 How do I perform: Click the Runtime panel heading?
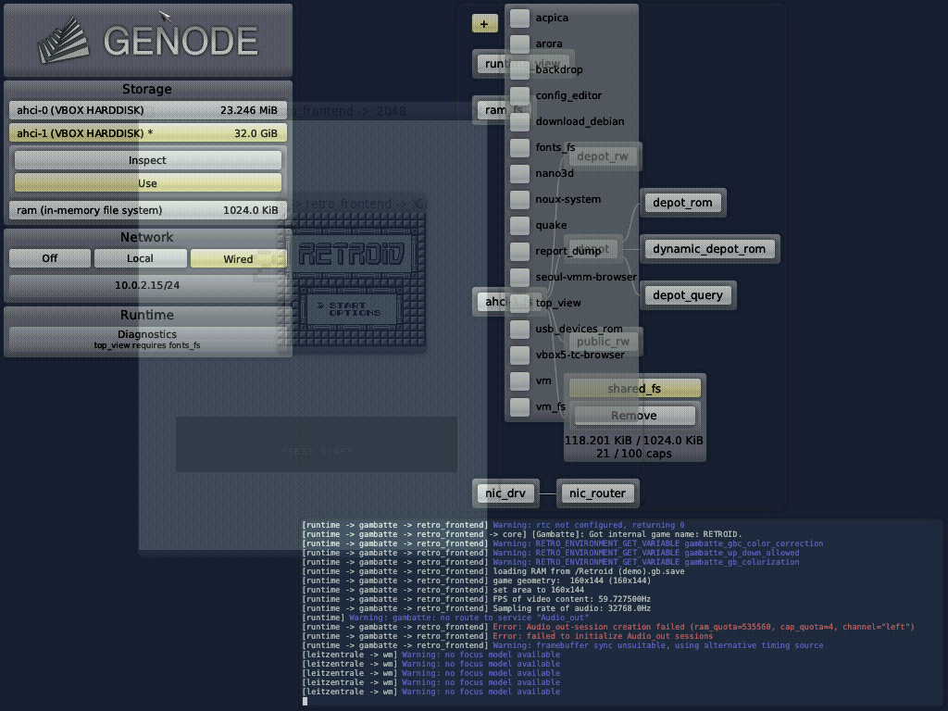click(x=147, y=315)
